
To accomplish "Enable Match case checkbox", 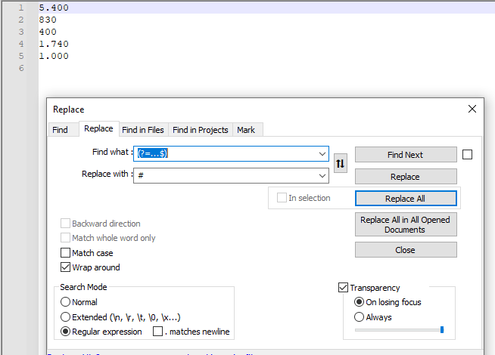I will [x=65, y=252].
